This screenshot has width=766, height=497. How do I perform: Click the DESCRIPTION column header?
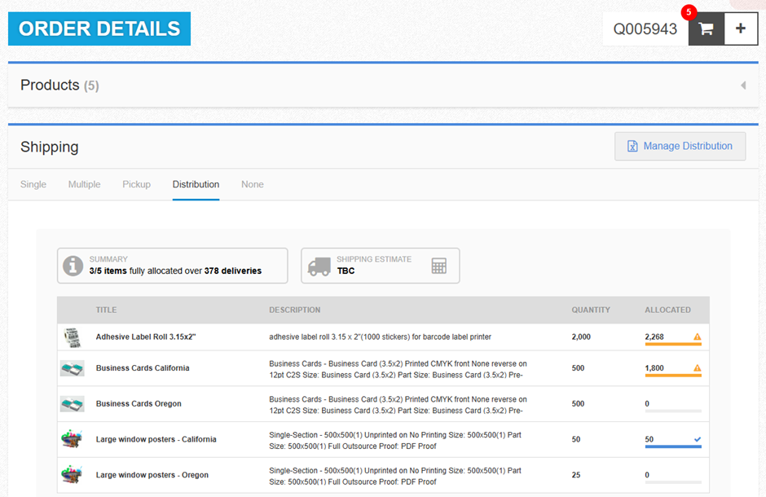click(294, 310)
